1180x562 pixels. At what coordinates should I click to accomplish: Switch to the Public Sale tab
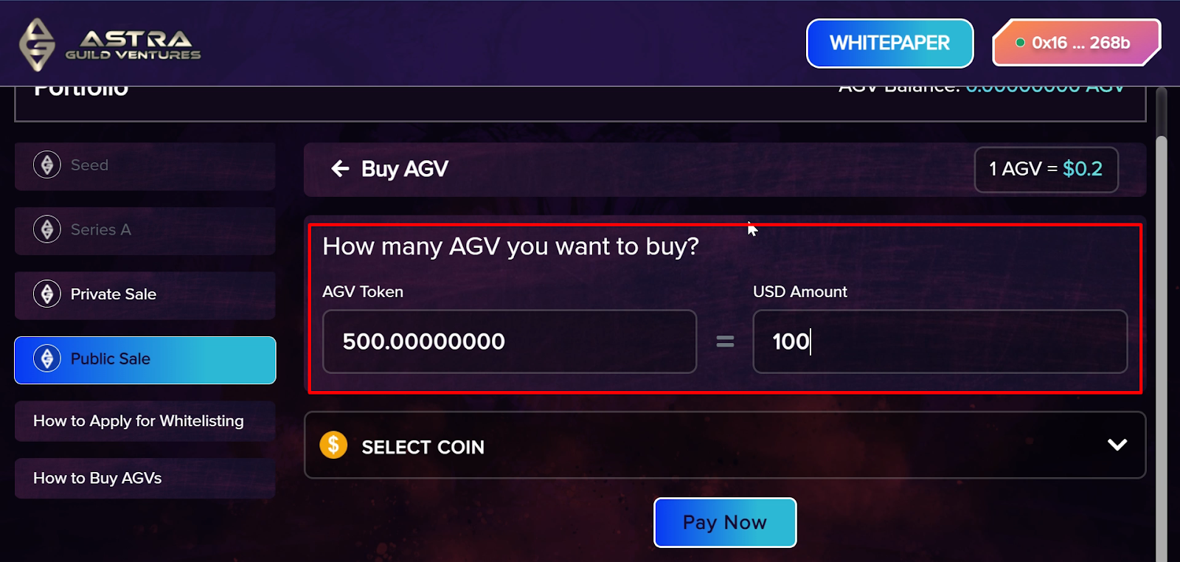click(145, 360)
